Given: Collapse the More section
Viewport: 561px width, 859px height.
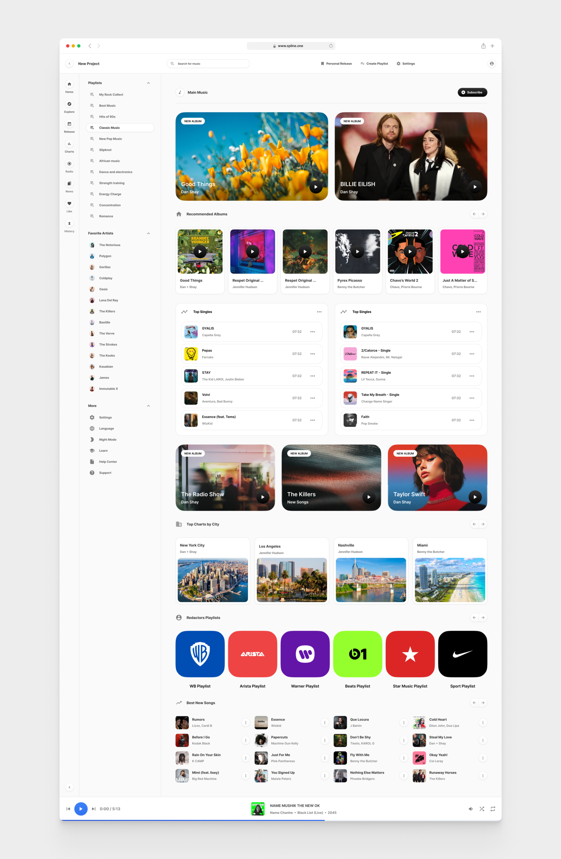Looking at the screenshot, I should (148, 406).
